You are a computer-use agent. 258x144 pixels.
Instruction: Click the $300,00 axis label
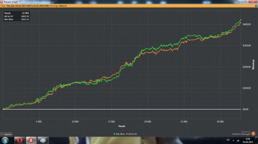247,45
